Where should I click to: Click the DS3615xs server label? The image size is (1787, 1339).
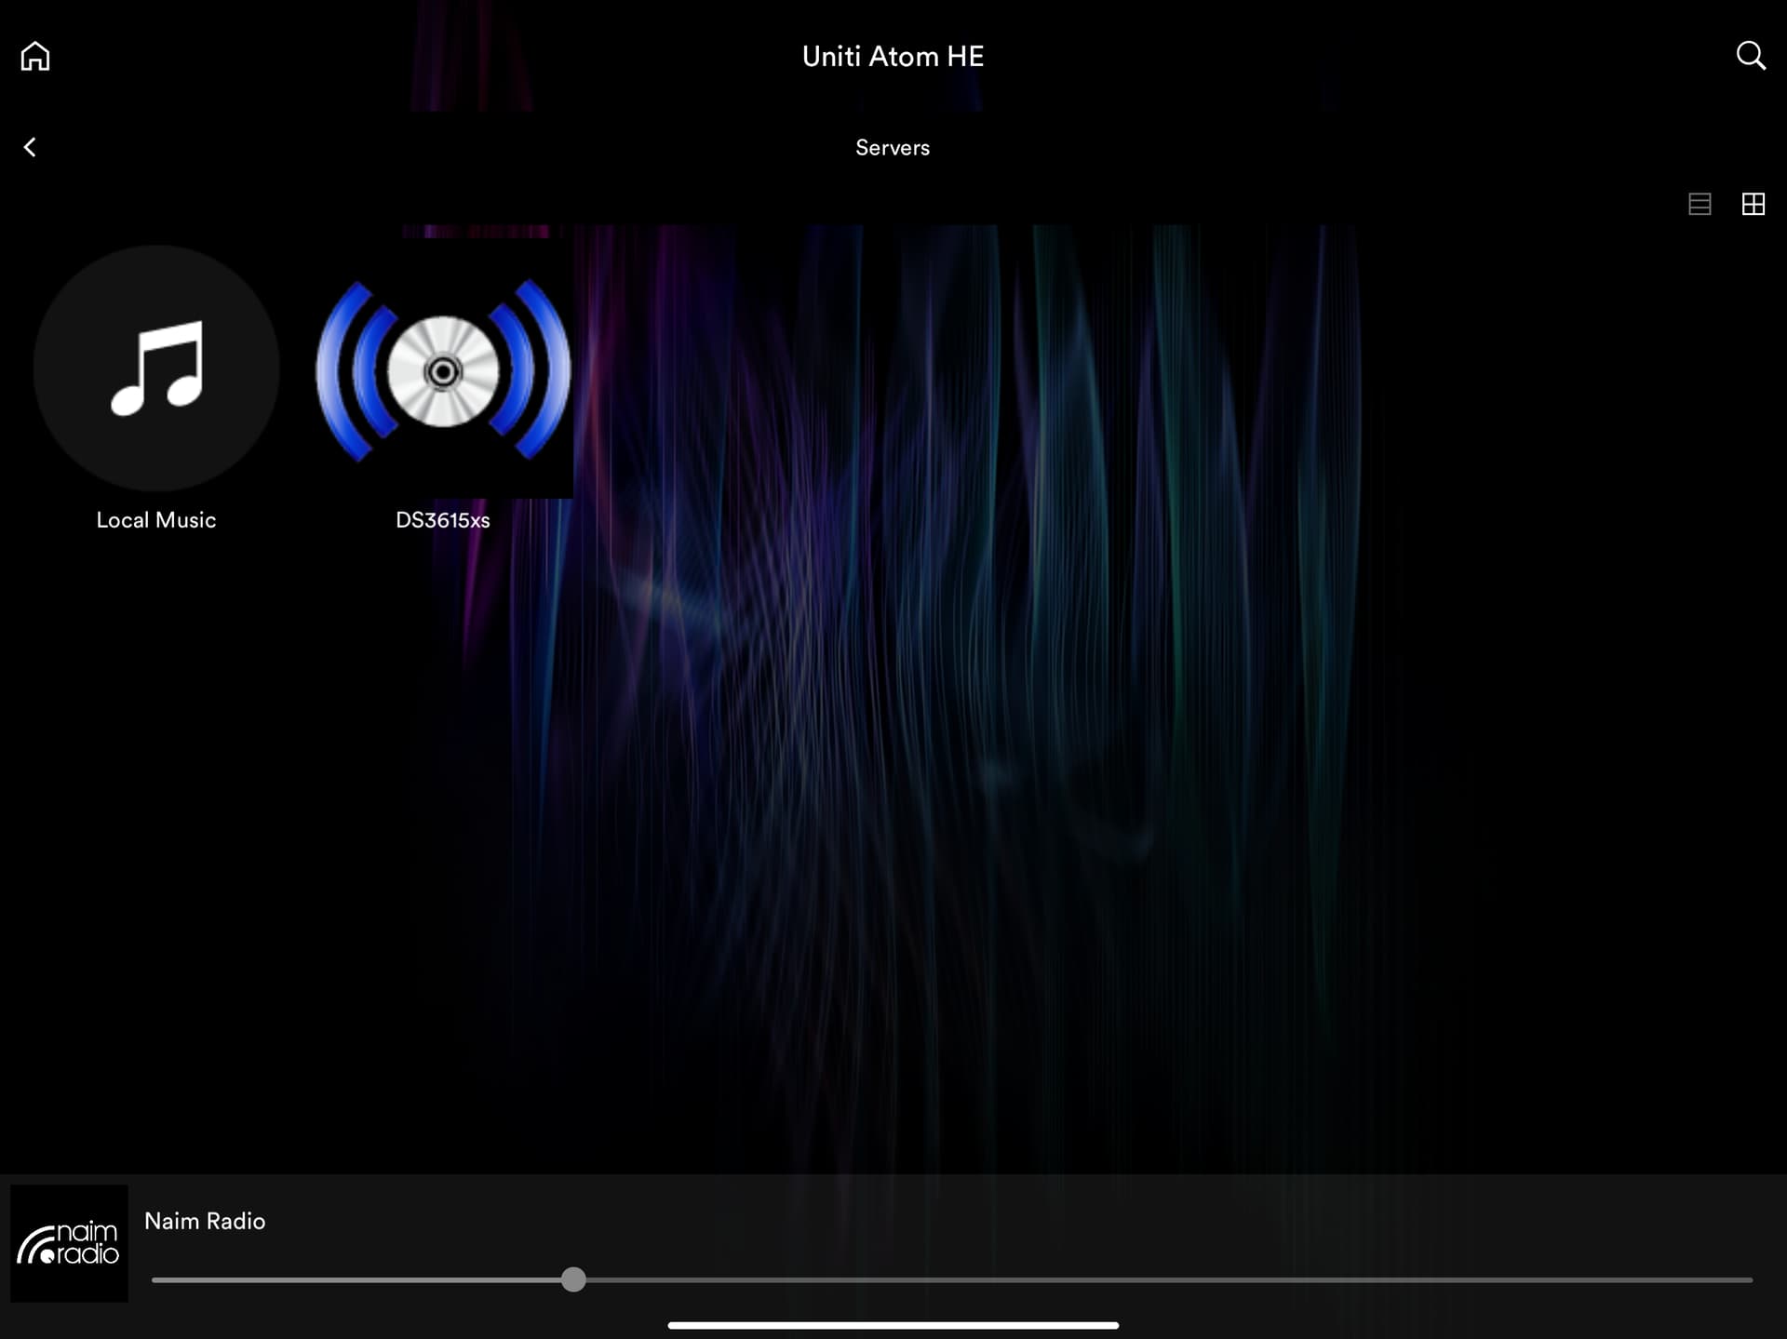442,520
